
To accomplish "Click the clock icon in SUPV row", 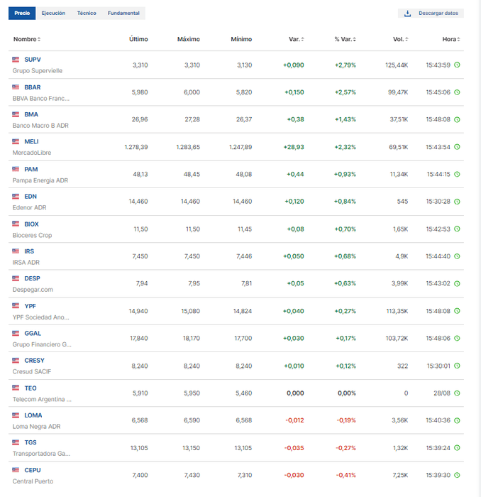I will 457,65.
